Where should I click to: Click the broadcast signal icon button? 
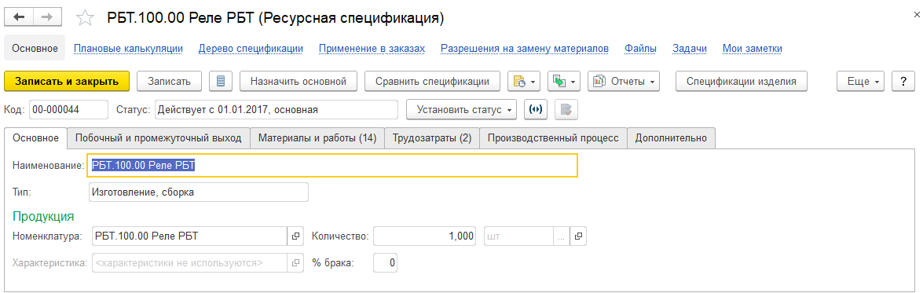[535, 109]
